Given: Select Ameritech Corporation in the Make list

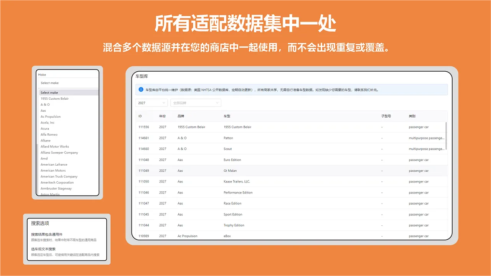Looking at the screenshot, I should point(57,182).
